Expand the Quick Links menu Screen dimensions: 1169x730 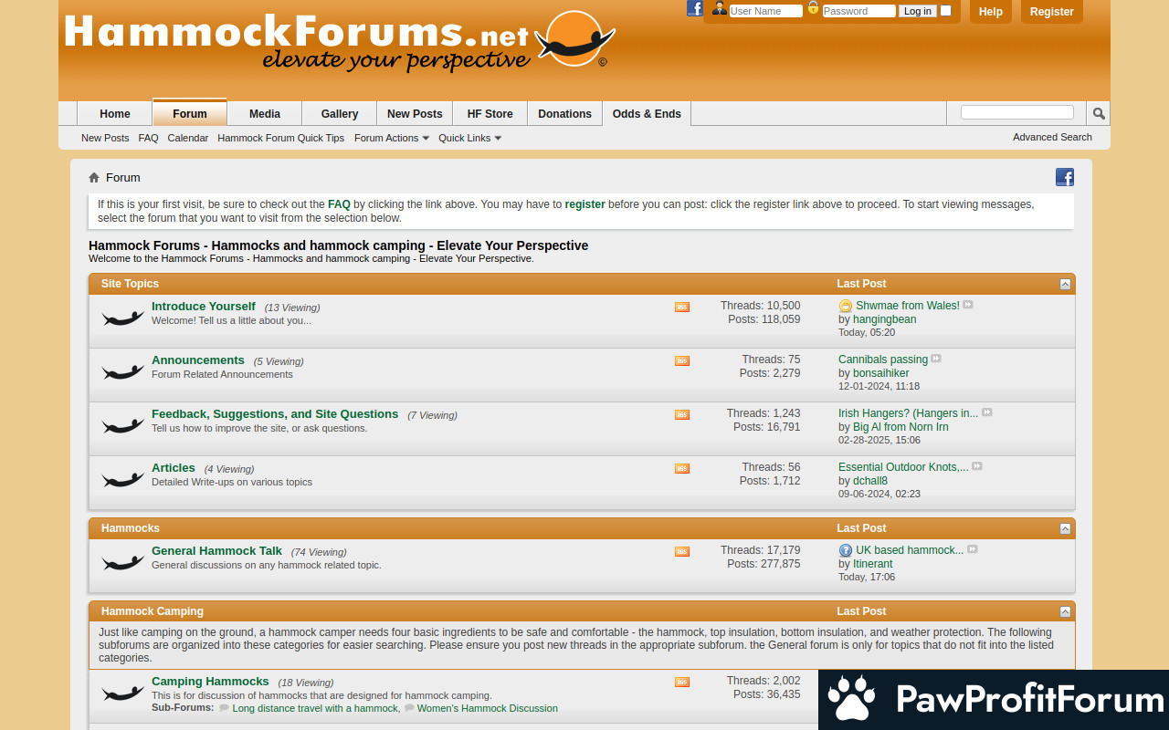coord(469,138)
